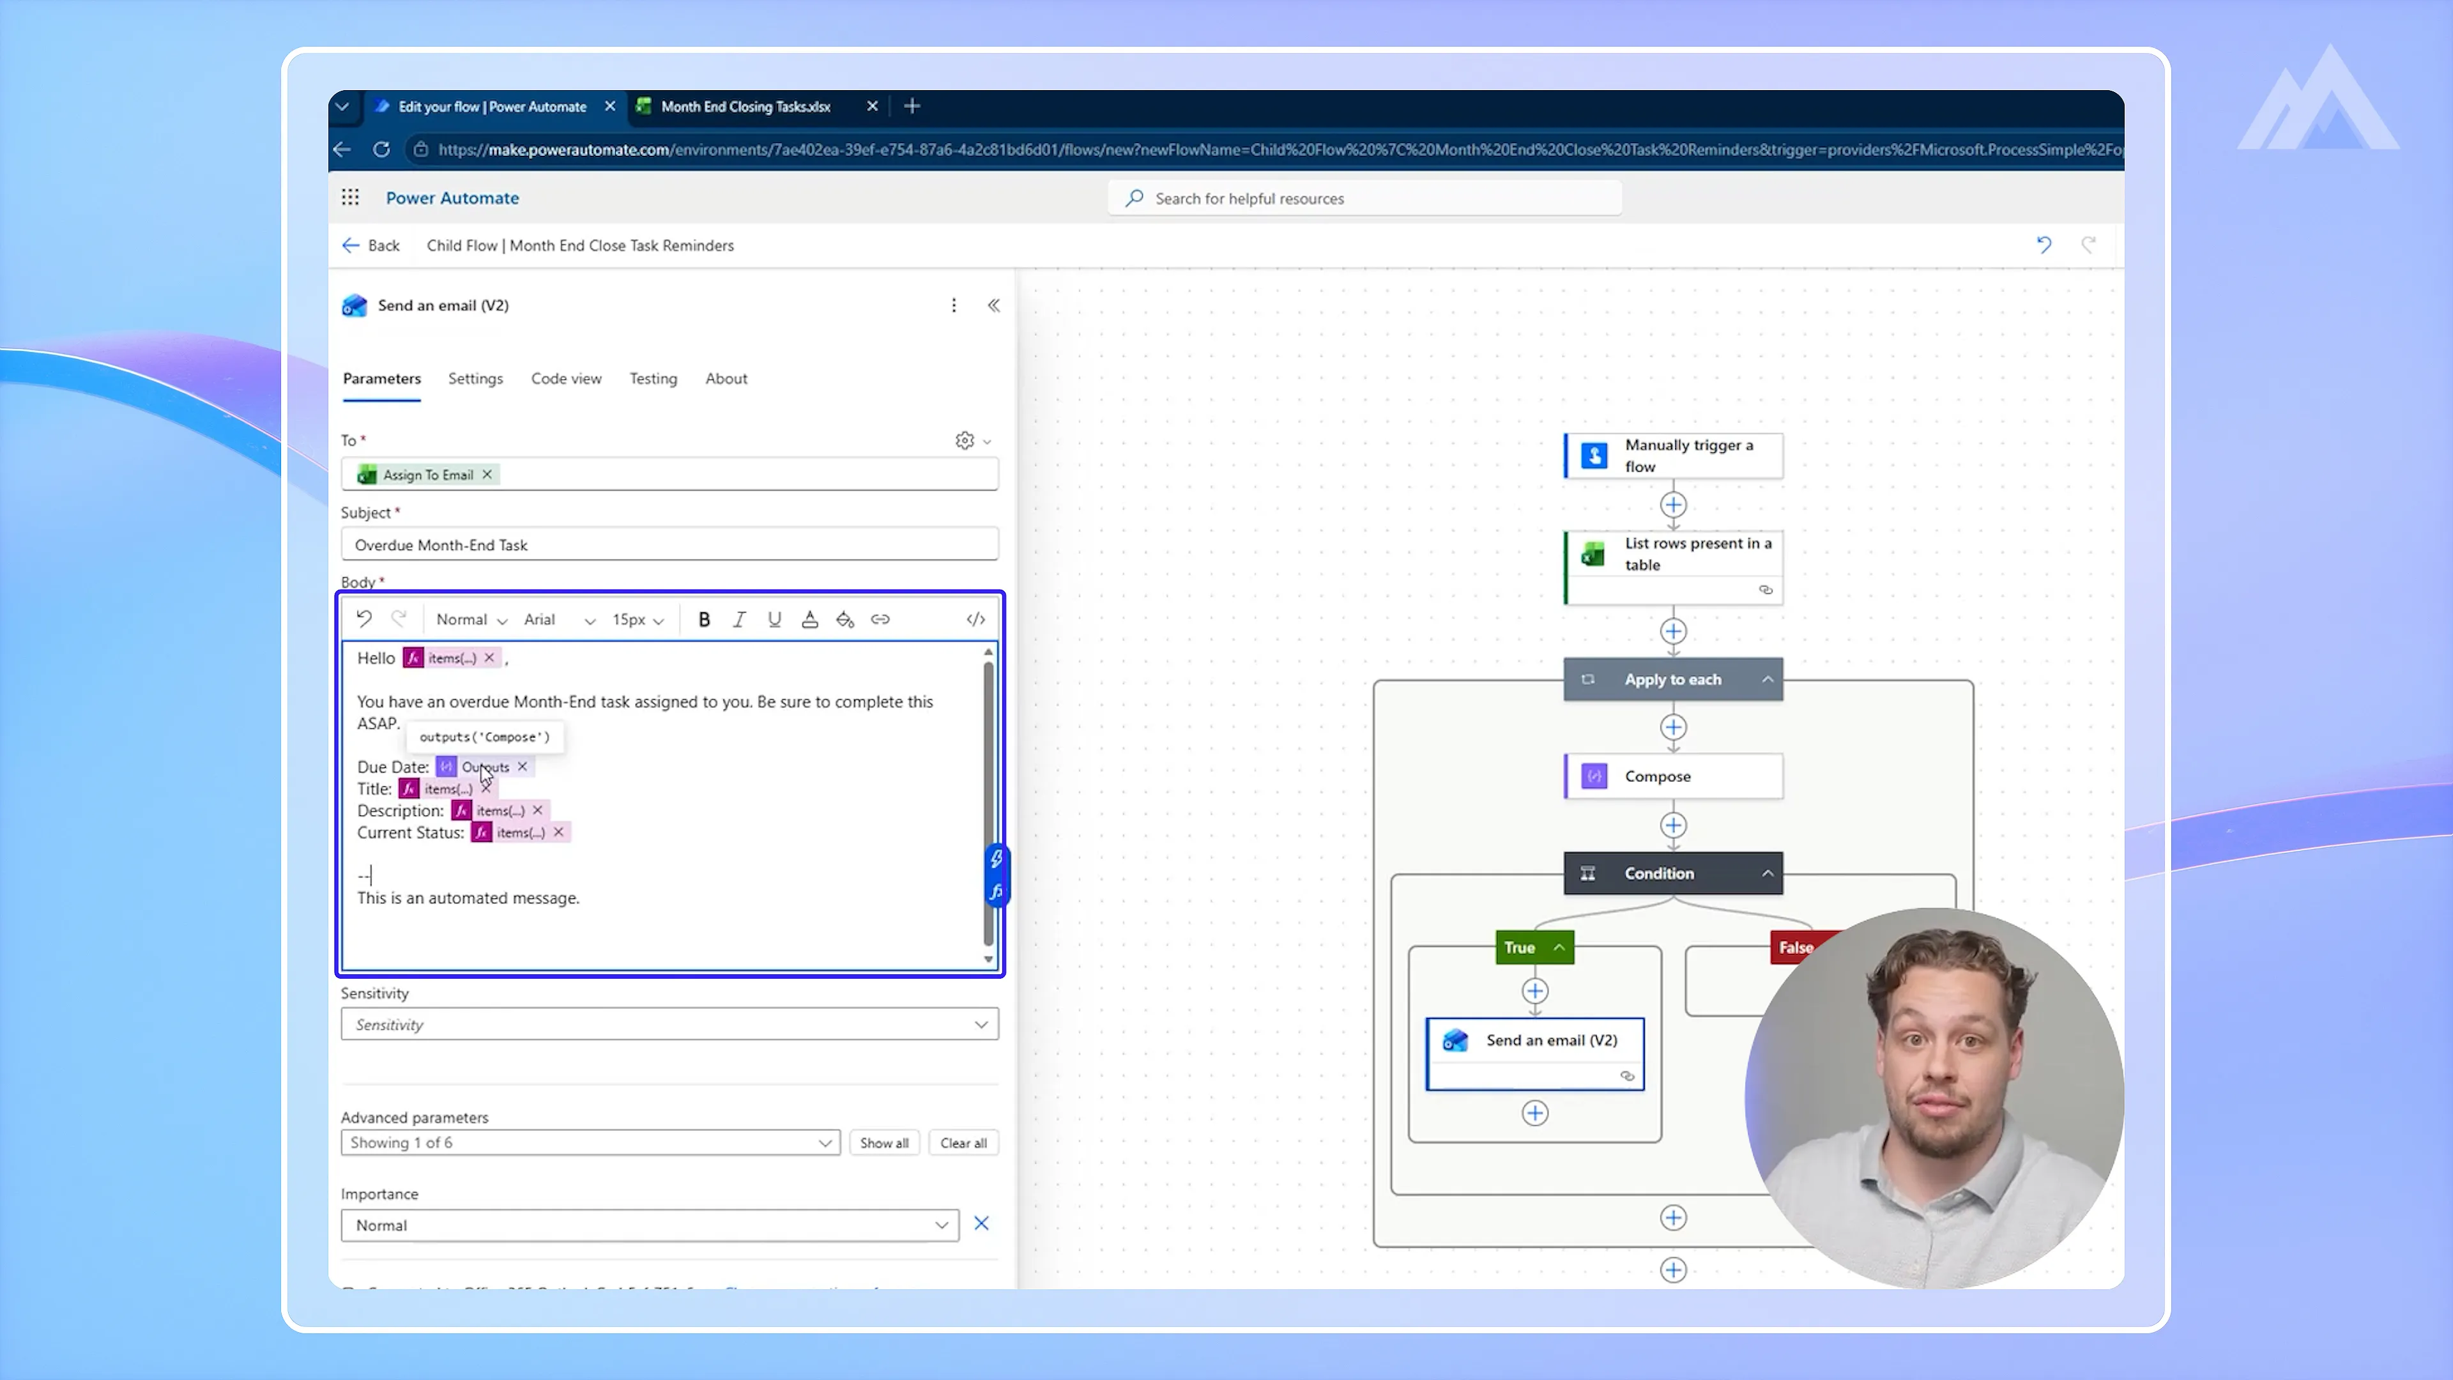Click Show all advanced parameters

tap(883, 1143)
